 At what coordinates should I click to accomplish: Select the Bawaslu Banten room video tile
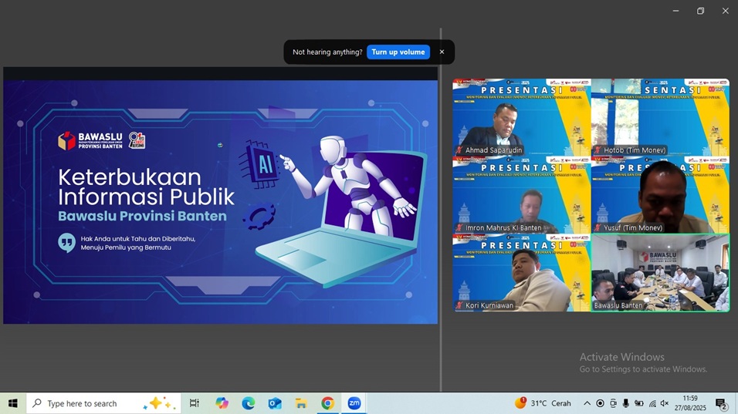tap(660, 273)
